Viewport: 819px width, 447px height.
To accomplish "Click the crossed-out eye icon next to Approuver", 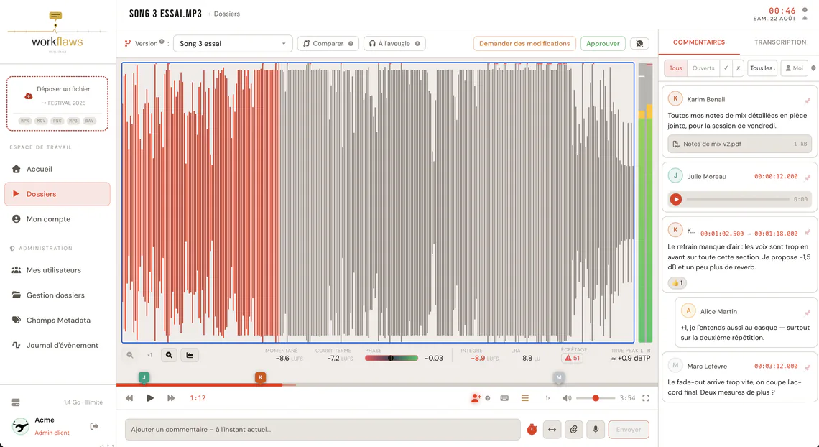I will [639, 43].
